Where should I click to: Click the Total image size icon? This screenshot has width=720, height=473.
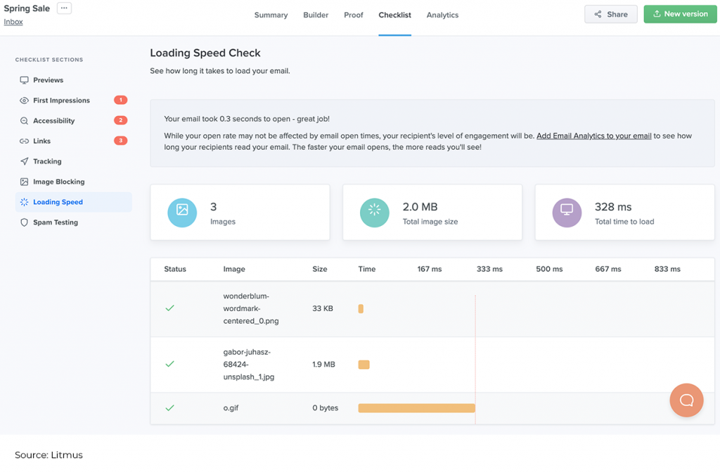coord(374,210)
